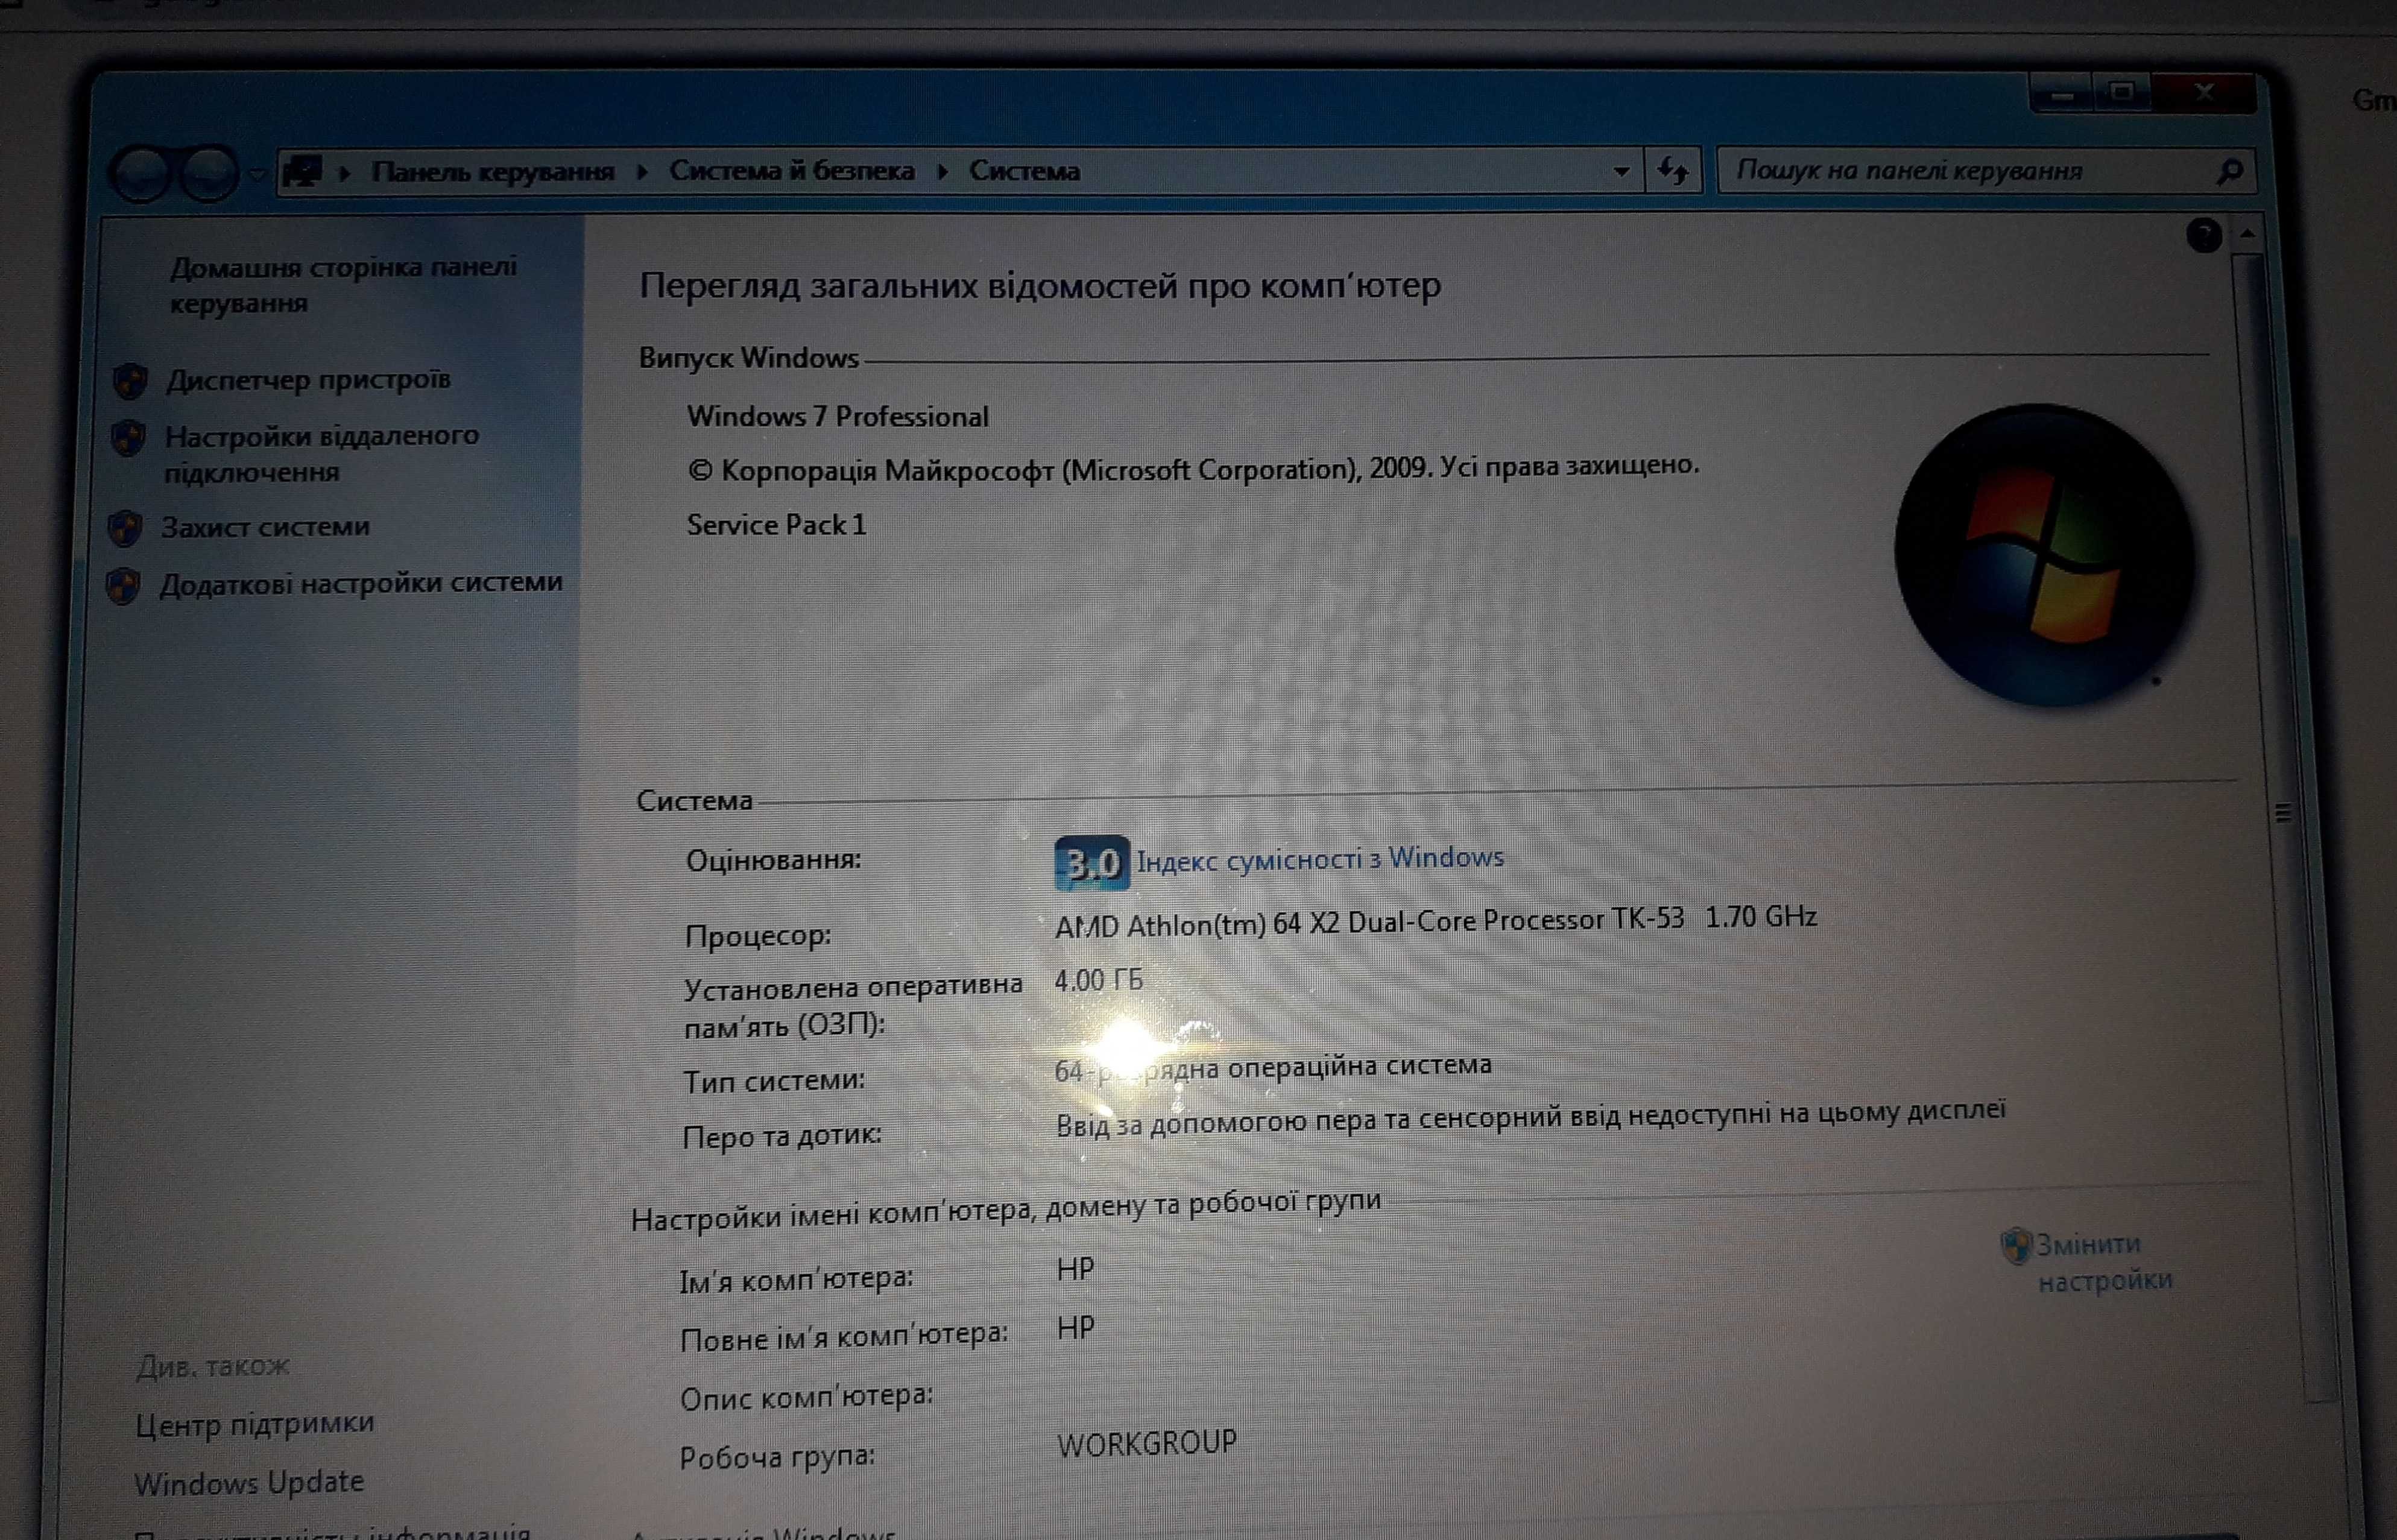Click the Back navigation arrow button
This screenshot has width=2397, height=1540.
pos(141,174)
